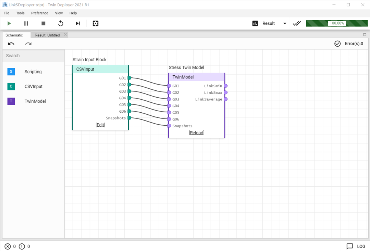Switch to the Result: Untitled tab
This screenshot has width=370, height=251.
(47, 35)
